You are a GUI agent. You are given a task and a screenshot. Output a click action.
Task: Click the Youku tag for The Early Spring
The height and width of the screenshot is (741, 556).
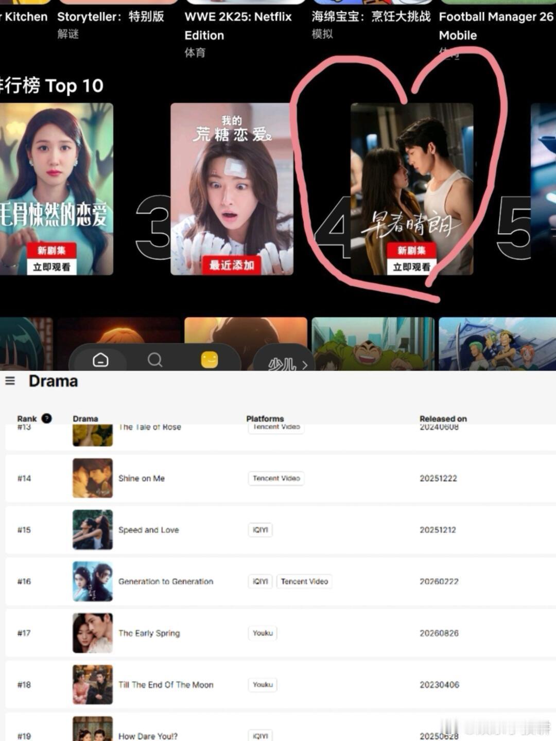click(x=263, y=633)
